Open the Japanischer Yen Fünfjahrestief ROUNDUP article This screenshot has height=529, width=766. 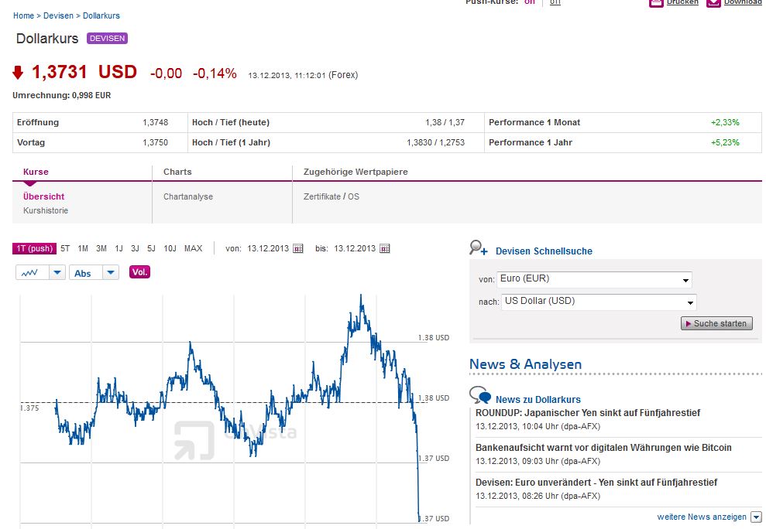point(588,413)
